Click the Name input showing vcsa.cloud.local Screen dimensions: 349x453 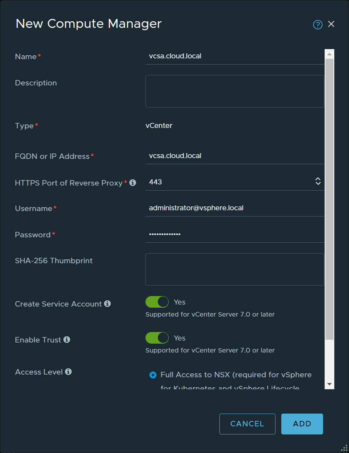tap(232, 56)
